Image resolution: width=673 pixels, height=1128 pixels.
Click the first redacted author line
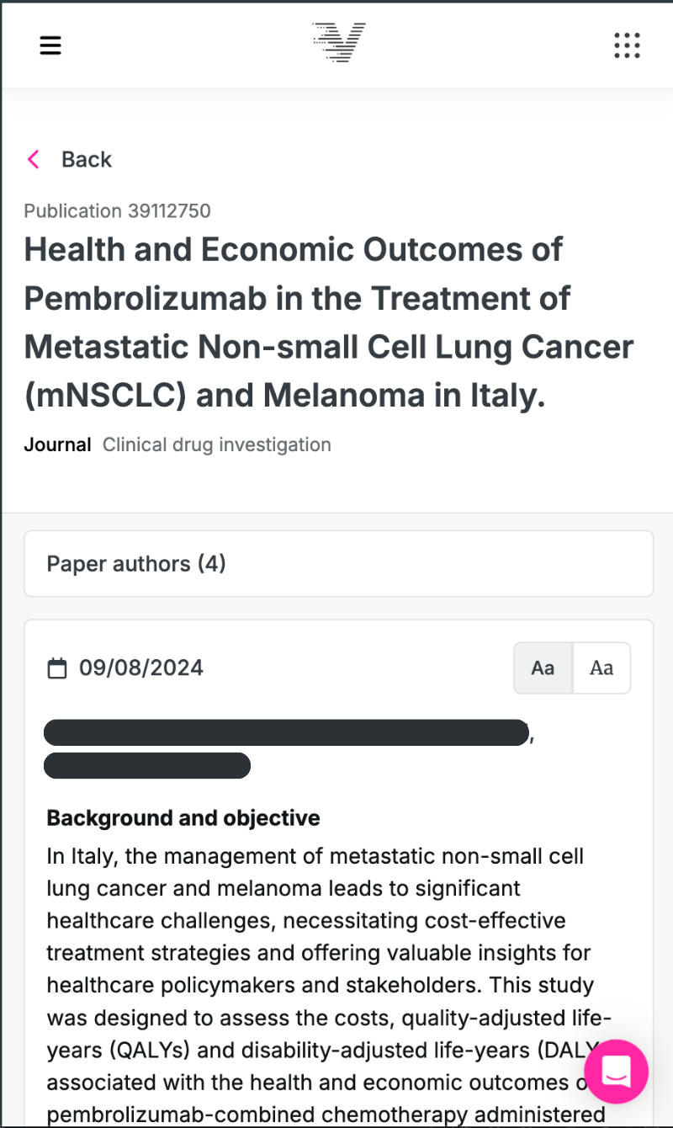pyautogui.click(x=285, y=732)
